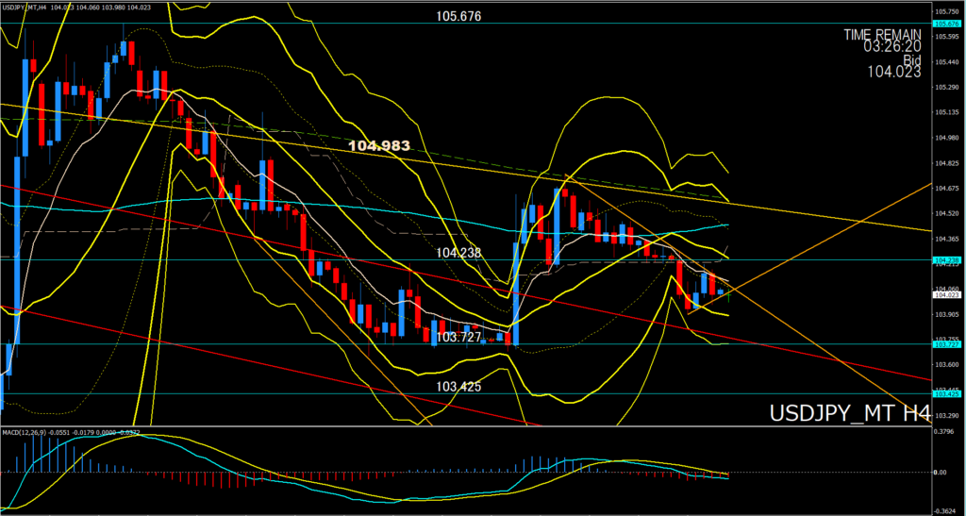Click the large 104.023 value under Bid
The height and width of the screenshot is (516, 966).
pos(894,72)
